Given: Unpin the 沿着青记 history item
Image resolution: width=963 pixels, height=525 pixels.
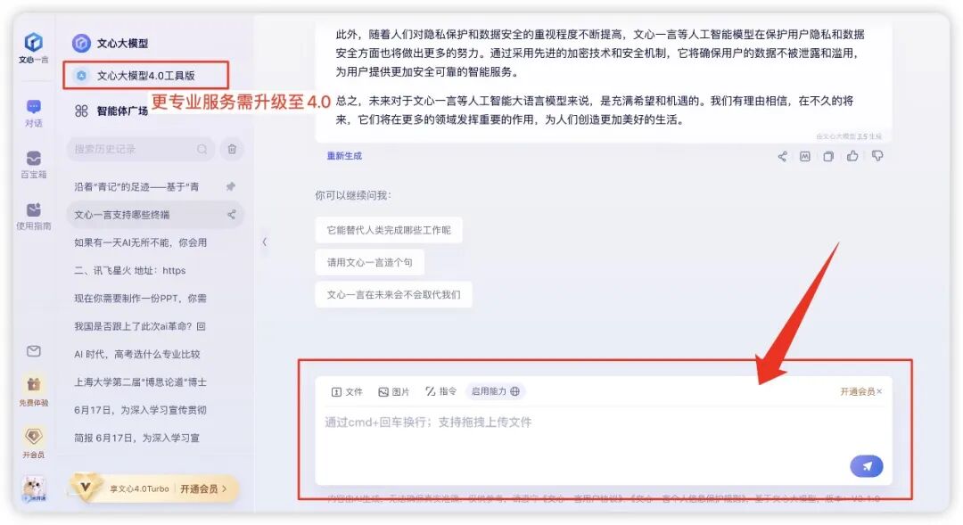Looking at the screenshot, I should [230, 185].
